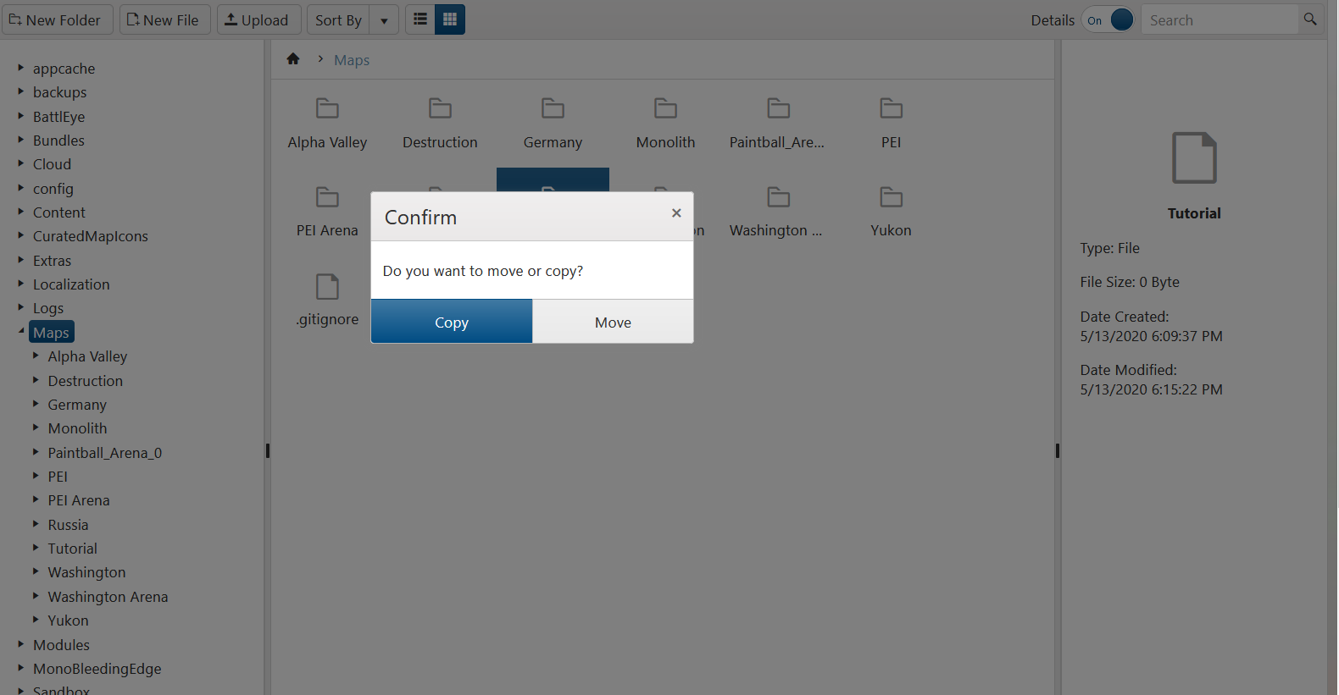Select Germany in the tree
Viewport: 1339px width, 695px height.
[77, 405]
